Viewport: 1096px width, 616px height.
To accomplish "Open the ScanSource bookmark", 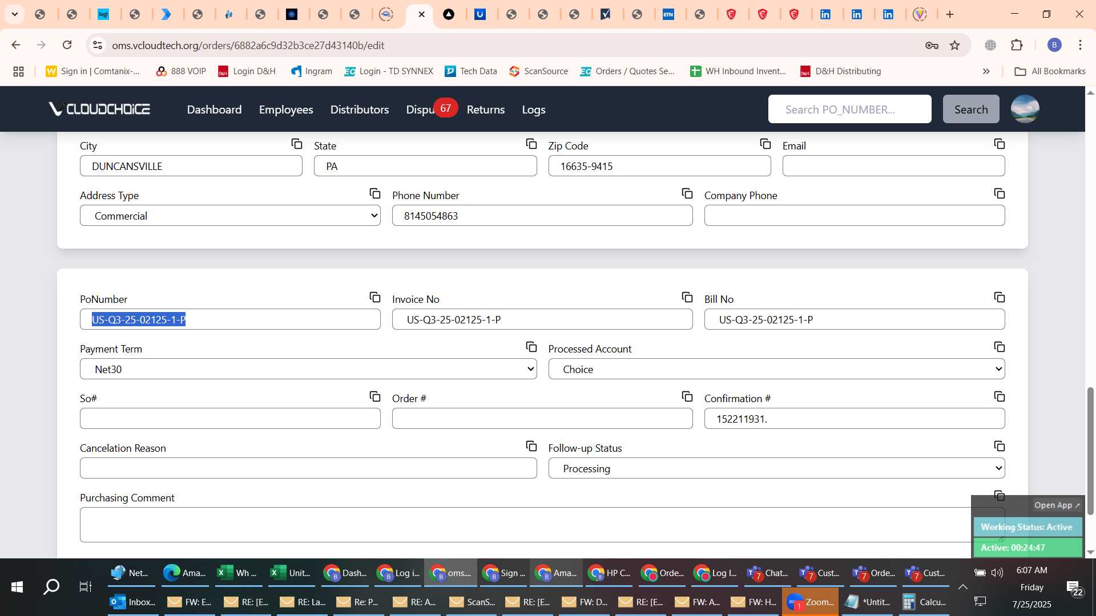I will [x=539, y=71].
